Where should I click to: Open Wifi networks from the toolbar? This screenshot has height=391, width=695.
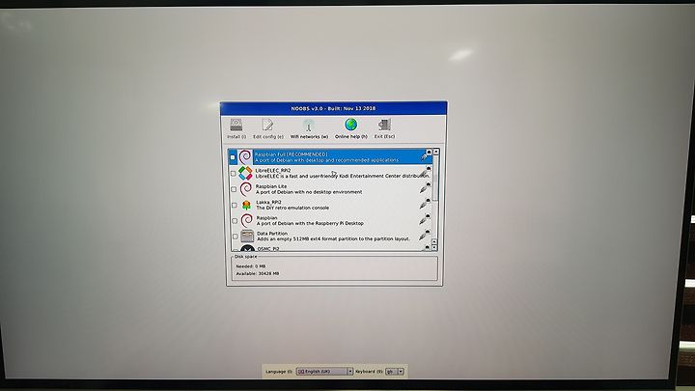click(x=309, y=128)
